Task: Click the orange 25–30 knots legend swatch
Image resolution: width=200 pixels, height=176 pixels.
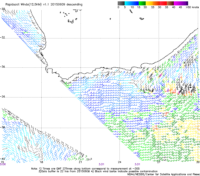Action: (156, 3)
